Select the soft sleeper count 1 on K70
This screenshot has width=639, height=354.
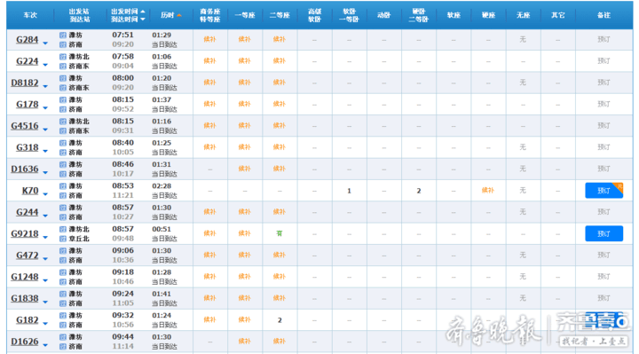[x=350, y=191]
